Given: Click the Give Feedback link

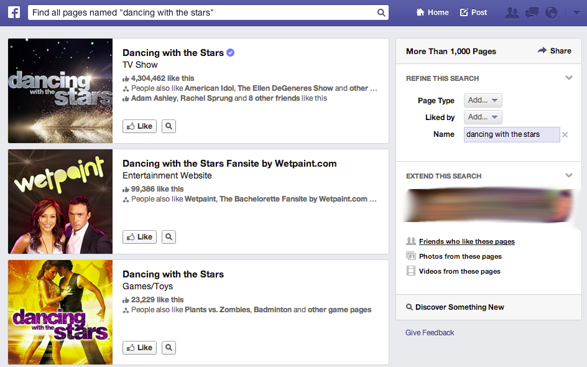Looking at the screenshot, I should tap(430, 333).
